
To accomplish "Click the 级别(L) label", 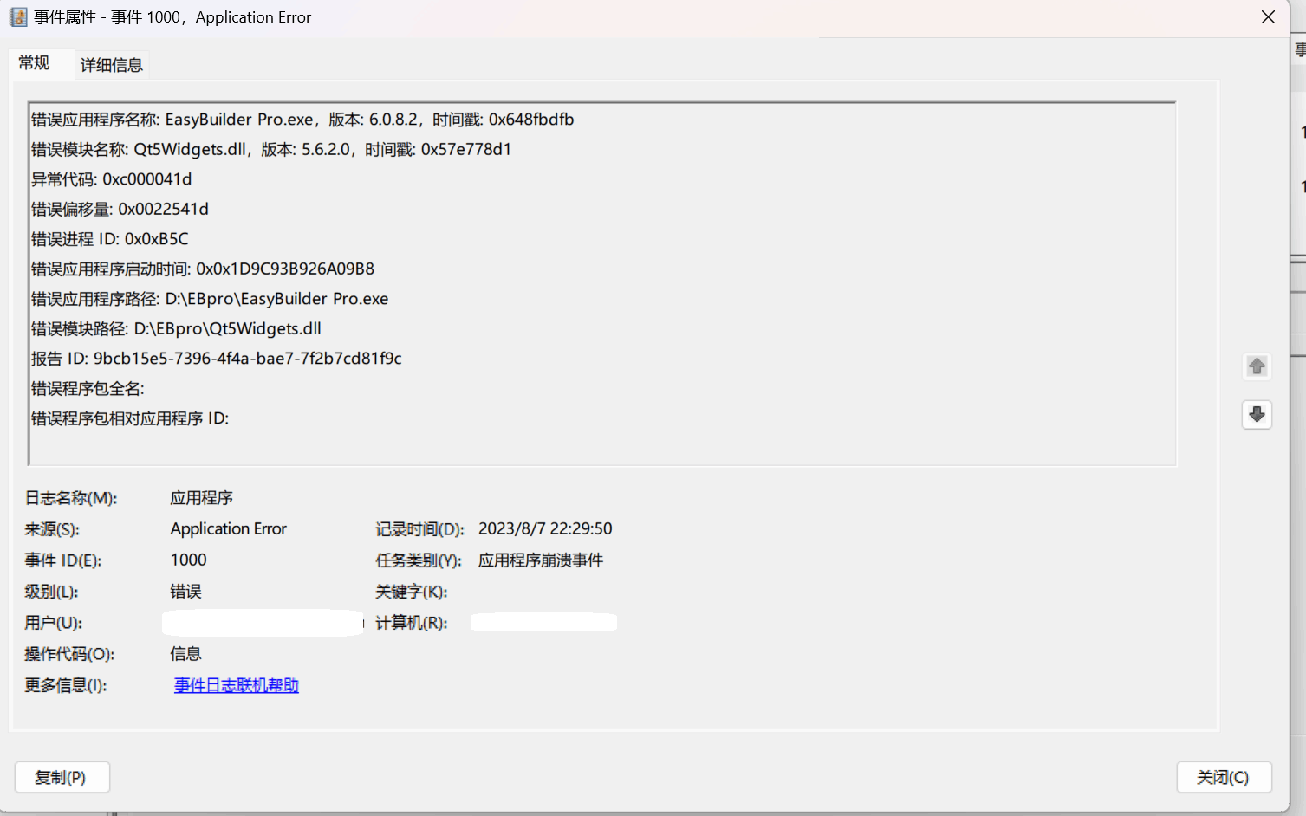I will (51, 592).
